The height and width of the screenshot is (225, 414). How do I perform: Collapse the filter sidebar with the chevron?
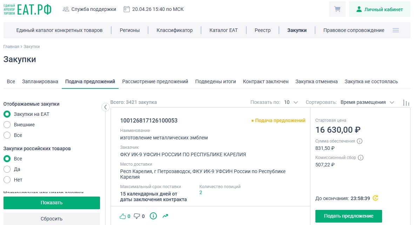tap(105, 107)
